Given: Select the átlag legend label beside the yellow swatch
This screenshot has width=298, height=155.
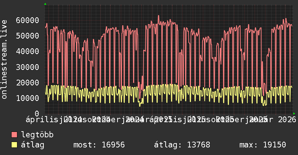Looking at the screenshot, I should click(33, 145).
